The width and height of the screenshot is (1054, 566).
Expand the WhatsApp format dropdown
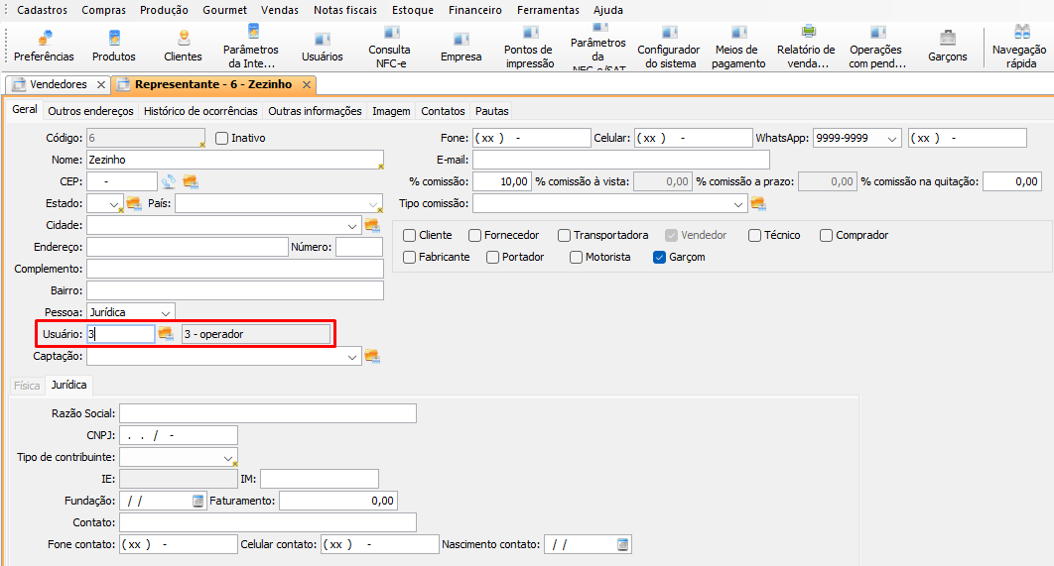pos(892,139)
